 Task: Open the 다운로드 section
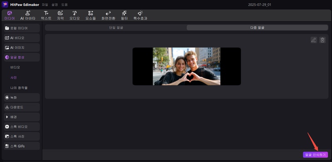click(x=22, y=107)
